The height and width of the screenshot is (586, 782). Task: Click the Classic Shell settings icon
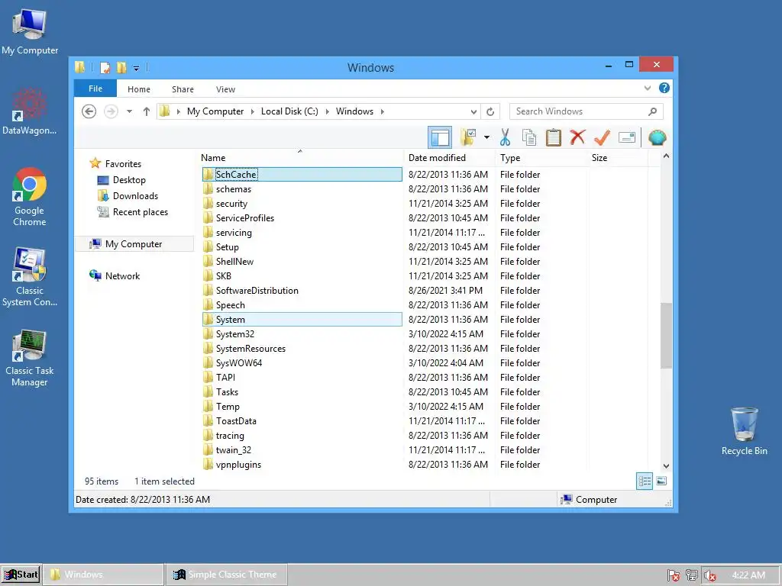[x=658, y=137]
